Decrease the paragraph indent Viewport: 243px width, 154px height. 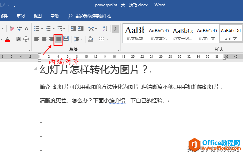click(73, 29)
